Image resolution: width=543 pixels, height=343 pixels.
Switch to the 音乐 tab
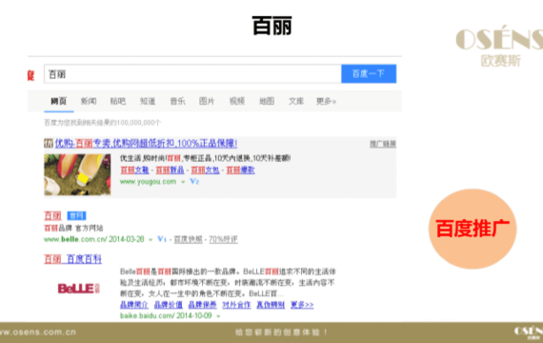(177, 101)
